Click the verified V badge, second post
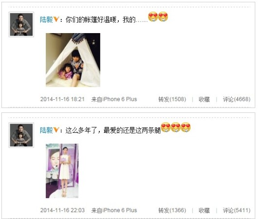 tap(56, 130)
